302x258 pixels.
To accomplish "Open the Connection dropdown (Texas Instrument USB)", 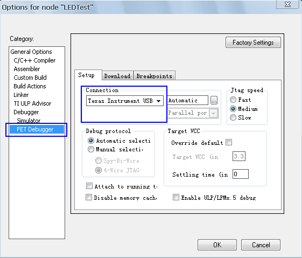I will pos(124,101).
